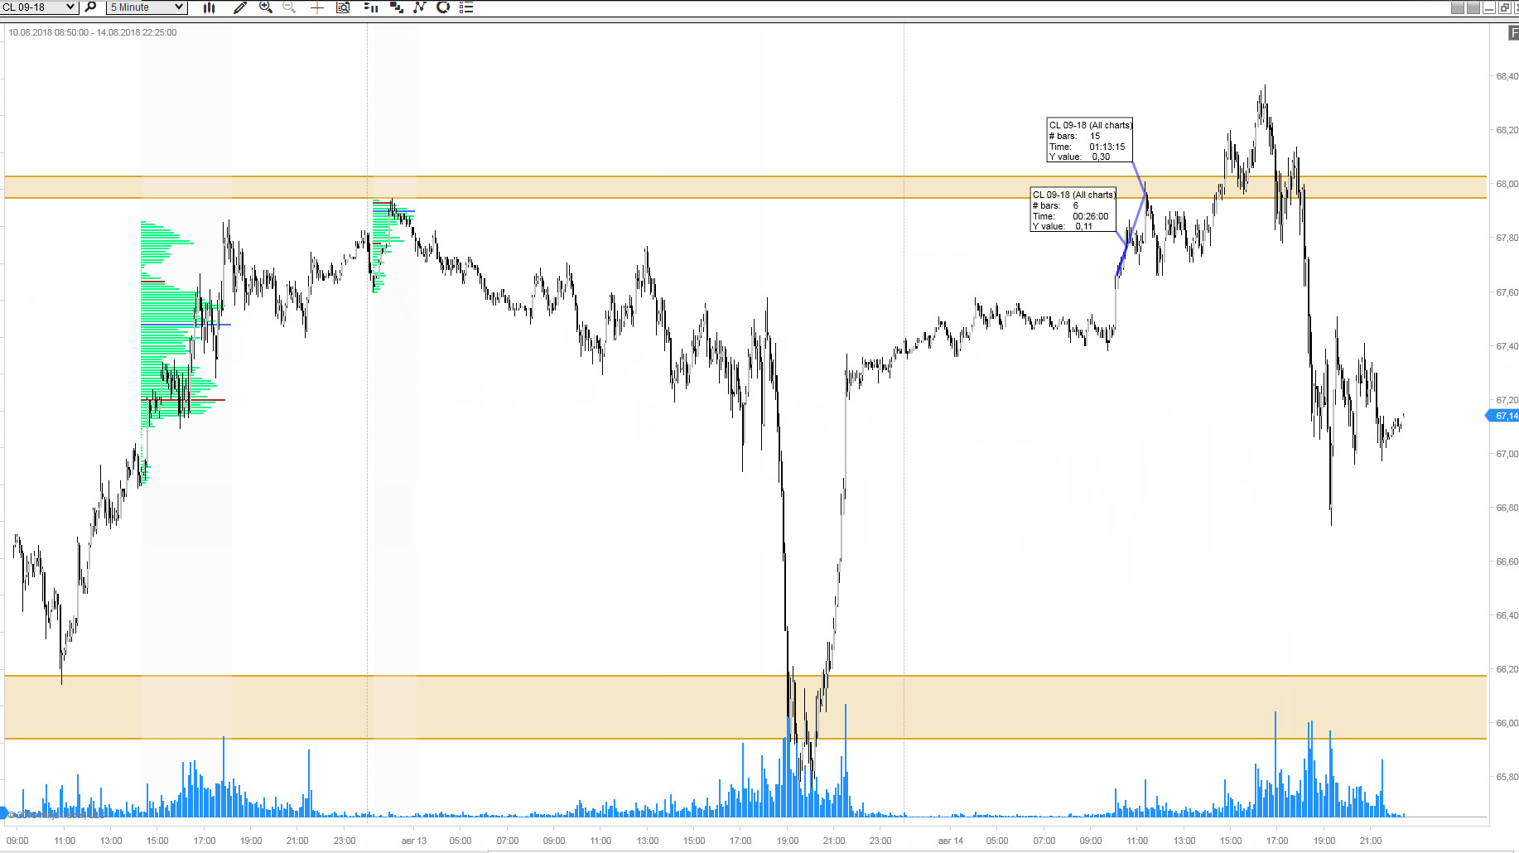The height and width of the screenshot is (853, 1519).
Task: Click the 68,40 price axis label
Action: tap(1507, 76)
